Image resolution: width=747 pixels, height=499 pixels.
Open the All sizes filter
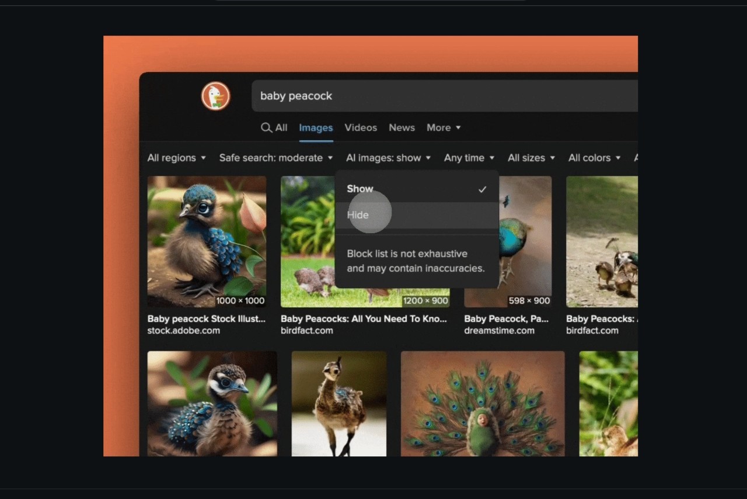tap(531, 158)
